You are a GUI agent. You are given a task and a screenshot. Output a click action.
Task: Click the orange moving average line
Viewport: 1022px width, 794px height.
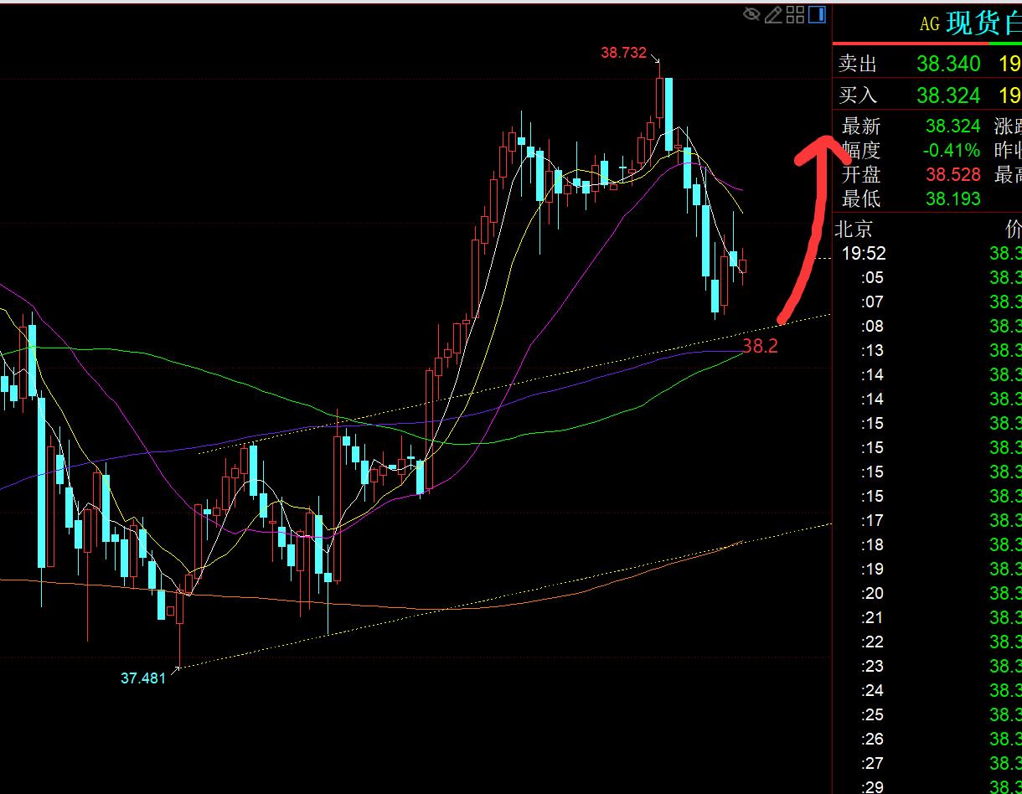(x=251, y=597)
